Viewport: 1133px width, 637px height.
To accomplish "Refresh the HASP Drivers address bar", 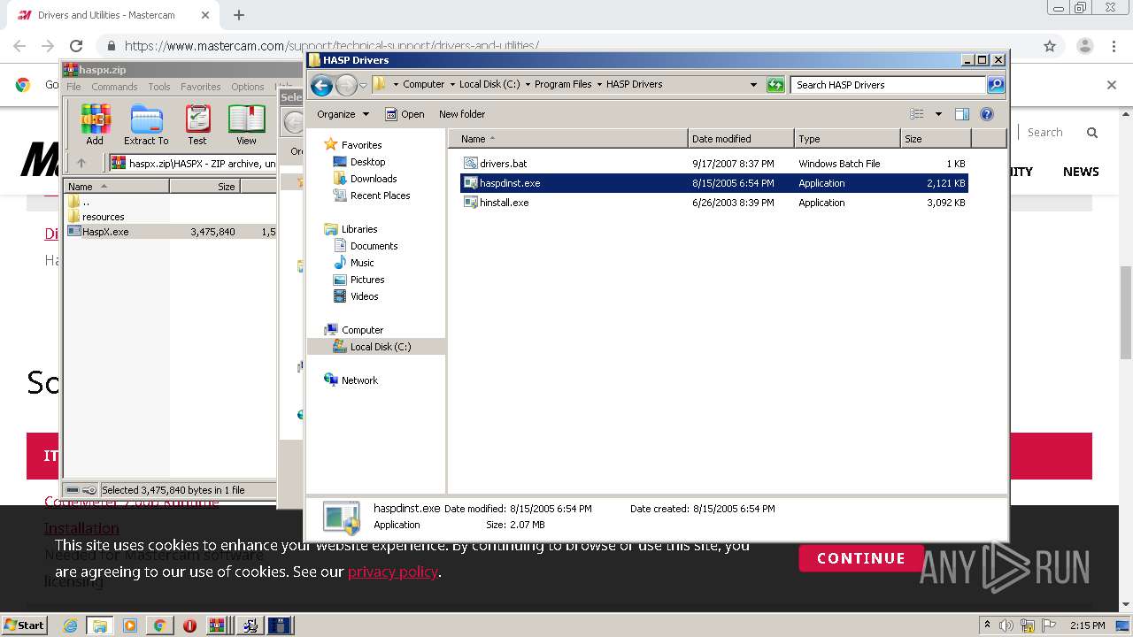I will pyautogui.click(x=775, y=85).
